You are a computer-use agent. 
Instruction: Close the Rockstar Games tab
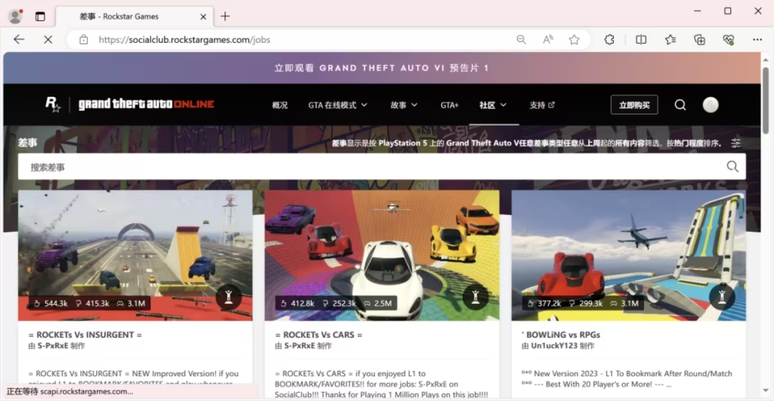point(203,17)
